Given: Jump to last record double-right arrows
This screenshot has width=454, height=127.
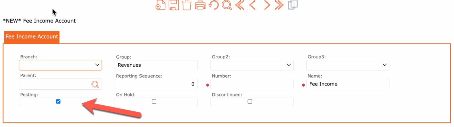Looking at the screenshot, I should pos(279,5).
